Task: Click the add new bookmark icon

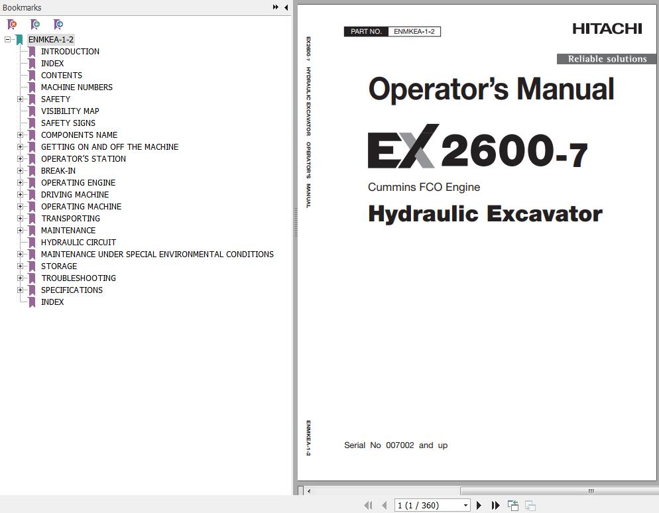Action: tap(35, 25)
